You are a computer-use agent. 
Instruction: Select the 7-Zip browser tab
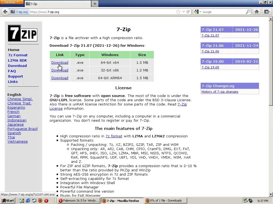[58, 4]
